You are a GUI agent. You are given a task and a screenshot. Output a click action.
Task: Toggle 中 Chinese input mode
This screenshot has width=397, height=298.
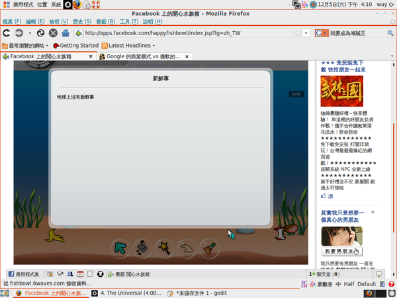coord(338,284)
